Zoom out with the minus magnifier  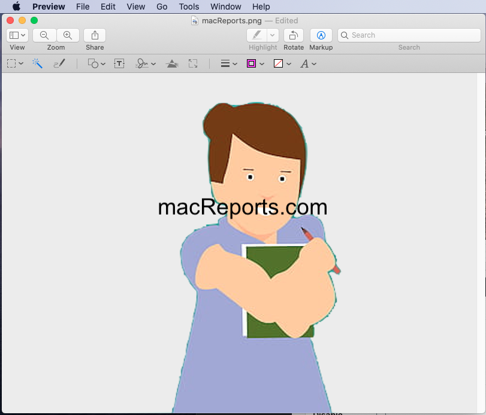coord(44,35)
